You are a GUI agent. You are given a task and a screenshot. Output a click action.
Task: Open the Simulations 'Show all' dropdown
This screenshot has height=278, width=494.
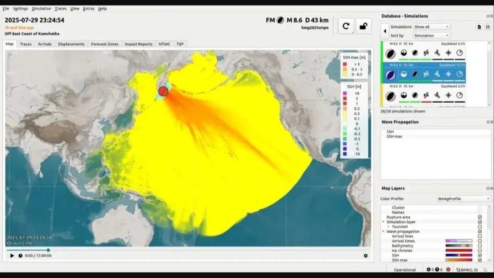431,27
